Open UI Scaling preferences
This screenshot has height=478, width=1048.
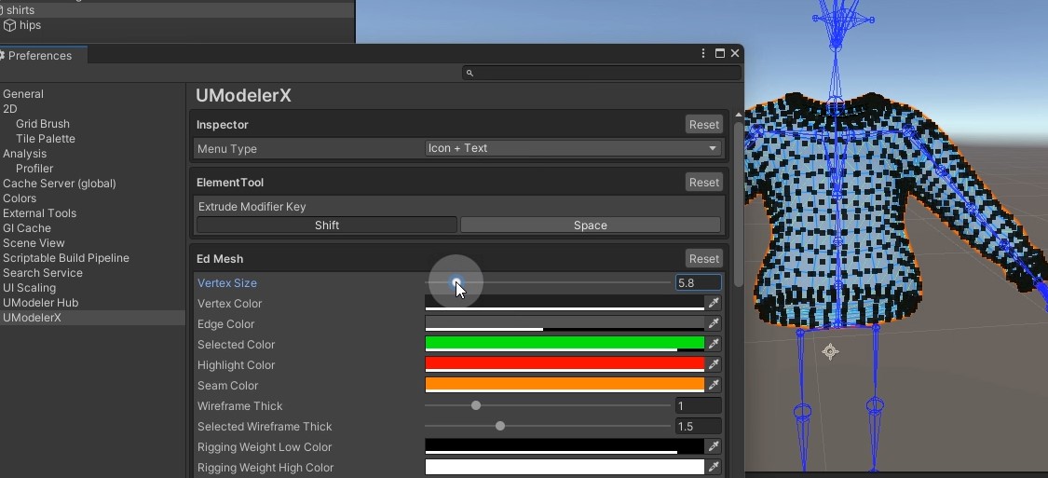[30, 288]
